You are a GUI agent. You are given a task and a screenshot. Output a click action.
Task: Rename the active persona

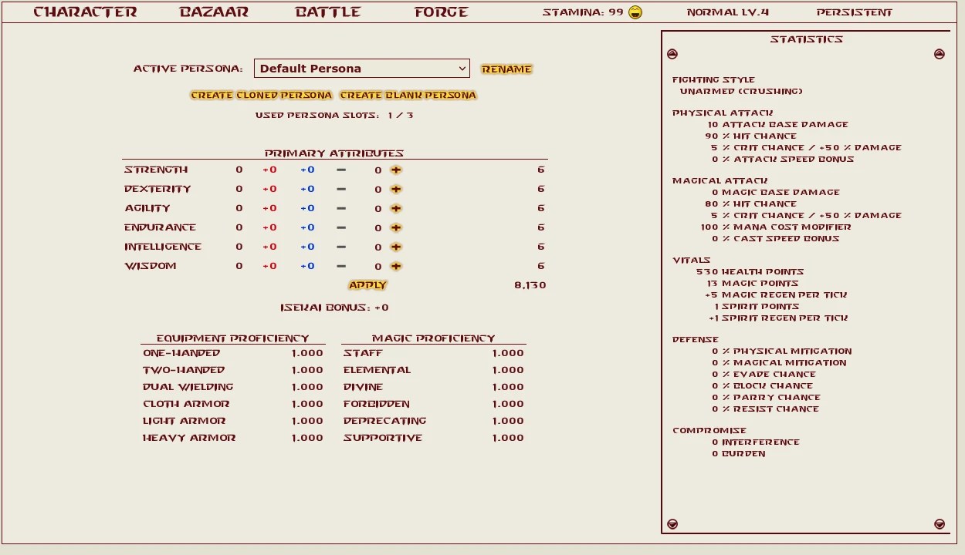506,69
